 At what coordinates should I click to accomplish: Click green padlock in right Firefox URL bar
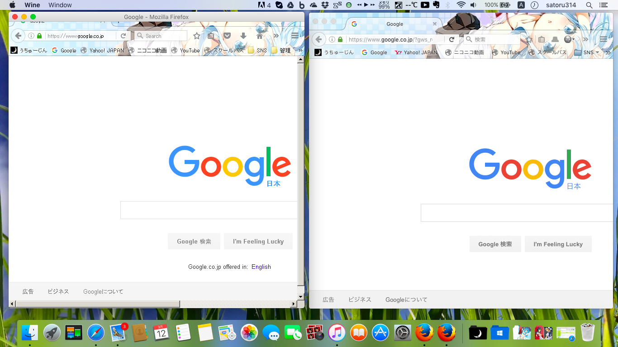(340, 39)
